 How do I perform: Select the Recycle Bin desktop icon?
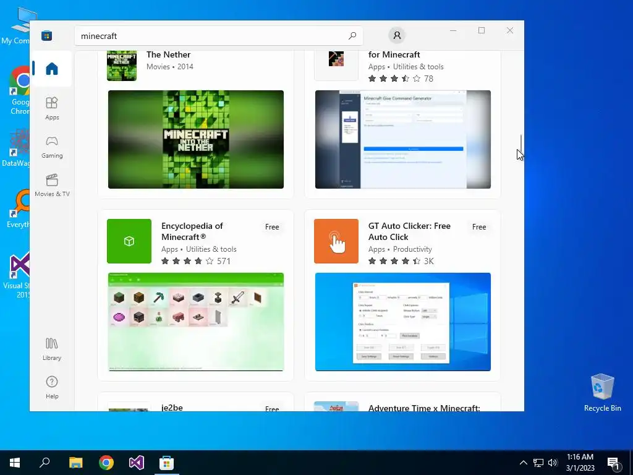[602, 392]
